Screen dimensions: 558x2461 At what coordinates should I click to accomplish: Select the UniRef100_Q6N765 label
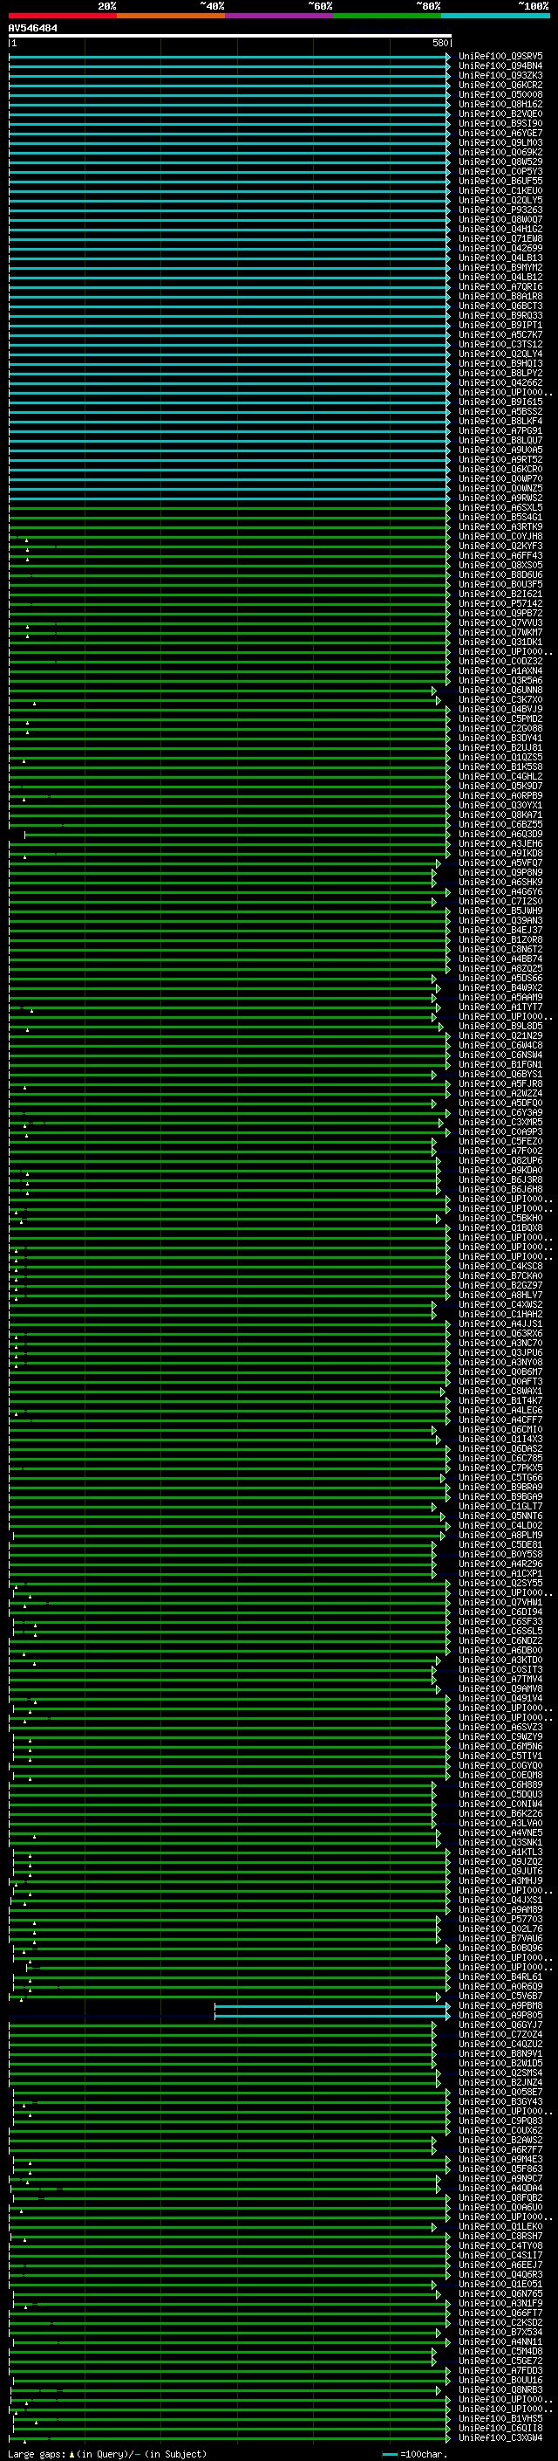pos(500,2293)
